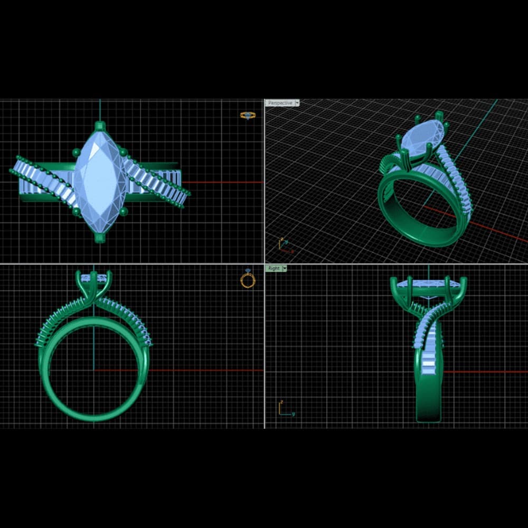
Task: Open the Perspective viewport dropdown arrow
Action: 297,103
